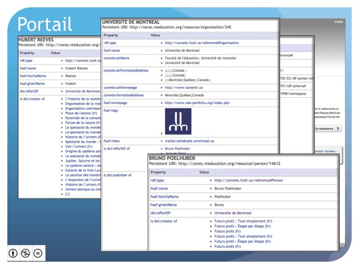Open the 'Origine du système sol' link
This screenshot has width=359, height=269.
click(x=83, y=151)
